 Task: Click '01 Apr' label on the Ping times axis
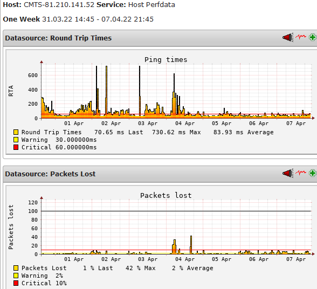click(74, 123)
